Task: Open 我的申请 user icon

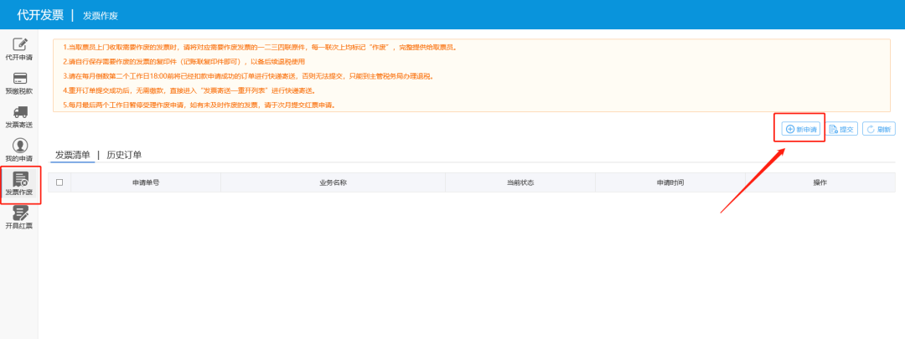Action: [x=19, y=150]
